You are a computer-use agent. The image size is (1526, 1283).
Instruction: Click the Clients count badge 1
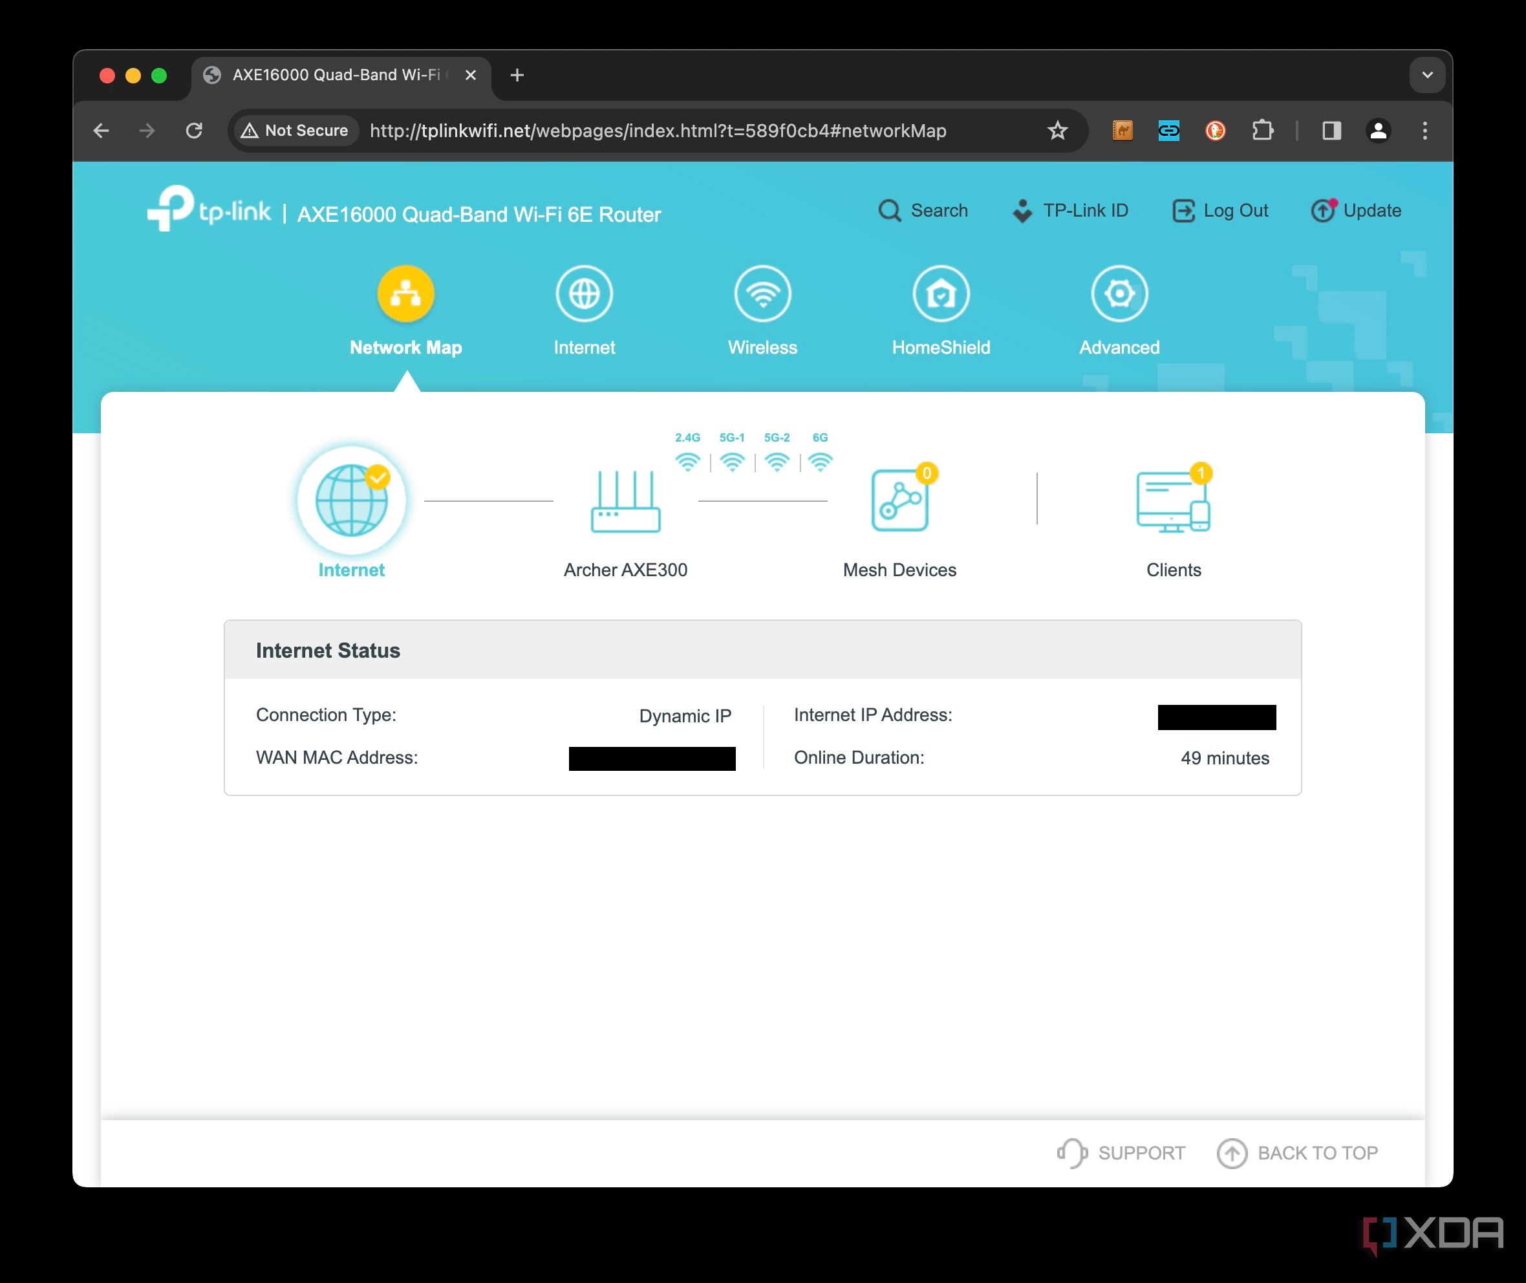1201,473
